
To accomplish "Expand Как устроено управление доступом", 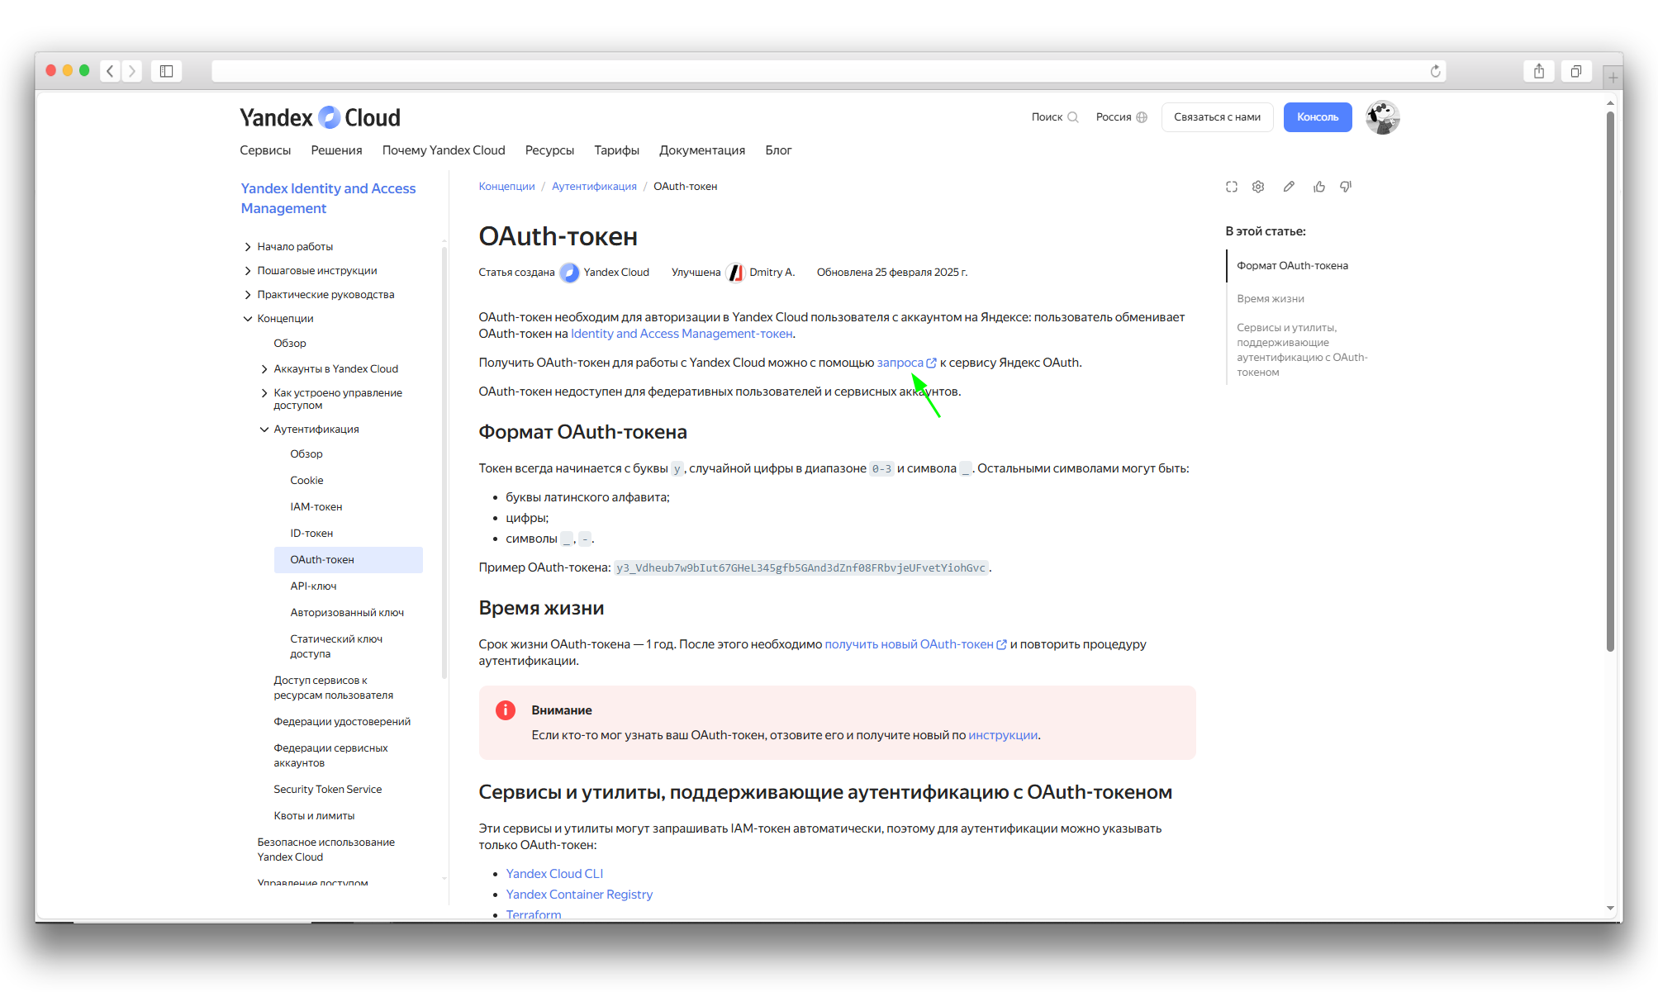I will [x=264, y=393].
